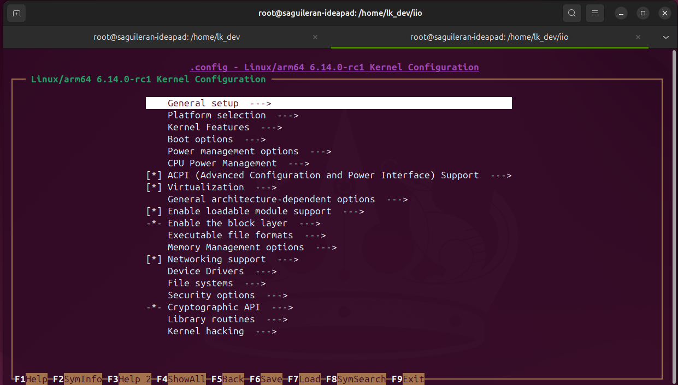Click the F8 SymSearch button
Image resolution: width=678 pixels, height=385 pixels.
[x=356, y=379]
